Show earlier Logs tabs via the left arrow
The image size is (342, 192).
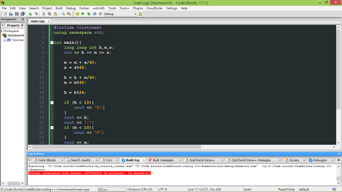(x=29, y=160)
